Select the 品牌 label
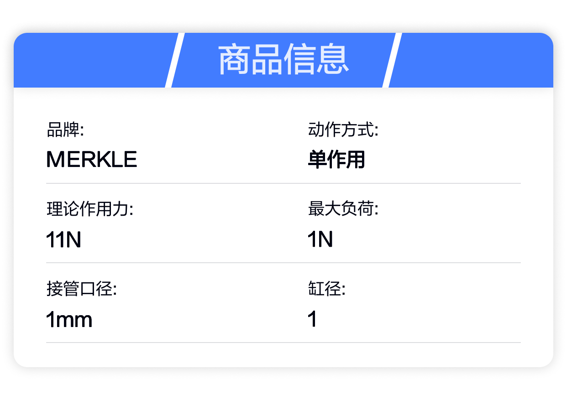Image resolution: width=567 pixels, height=400 pixels. [65, 130]
